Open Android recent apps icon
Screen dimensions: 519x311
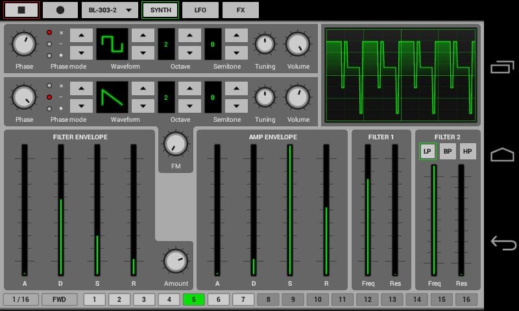(x=503, y=67)
